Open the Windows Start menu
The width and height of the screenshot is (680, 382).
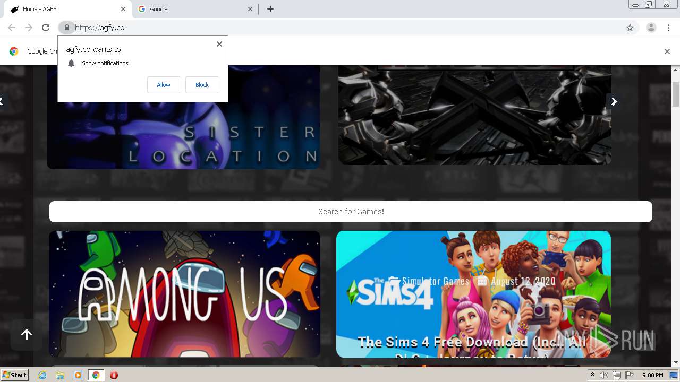[14, 375]
